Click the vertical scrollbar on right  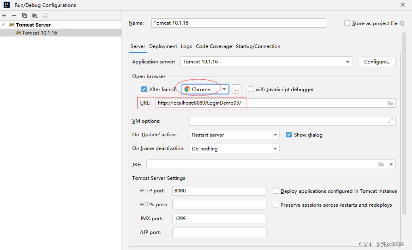pos(404,123)
